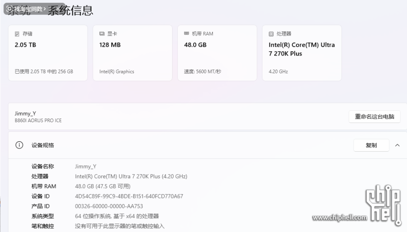Image resolution: width=407 pixels, height=232 pixels.
Task: Click the CPU icon beside 处理器 card title
Action: coord(271,34)
